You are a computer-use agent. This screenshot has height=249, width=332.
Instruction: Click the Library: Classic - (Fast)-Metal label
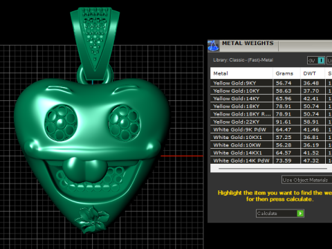click(243, 60)
